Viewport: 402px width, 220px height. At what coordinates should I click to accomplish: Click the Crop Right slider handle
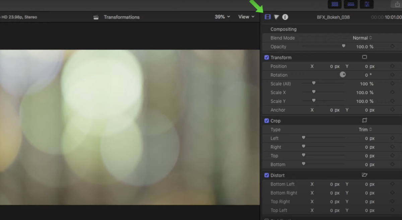point(304,146)
